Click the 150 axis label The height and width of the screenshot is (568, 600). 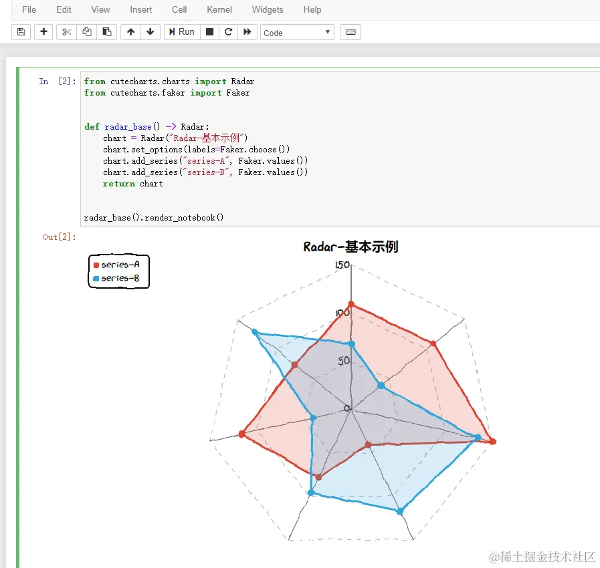(x=342, y=265)
